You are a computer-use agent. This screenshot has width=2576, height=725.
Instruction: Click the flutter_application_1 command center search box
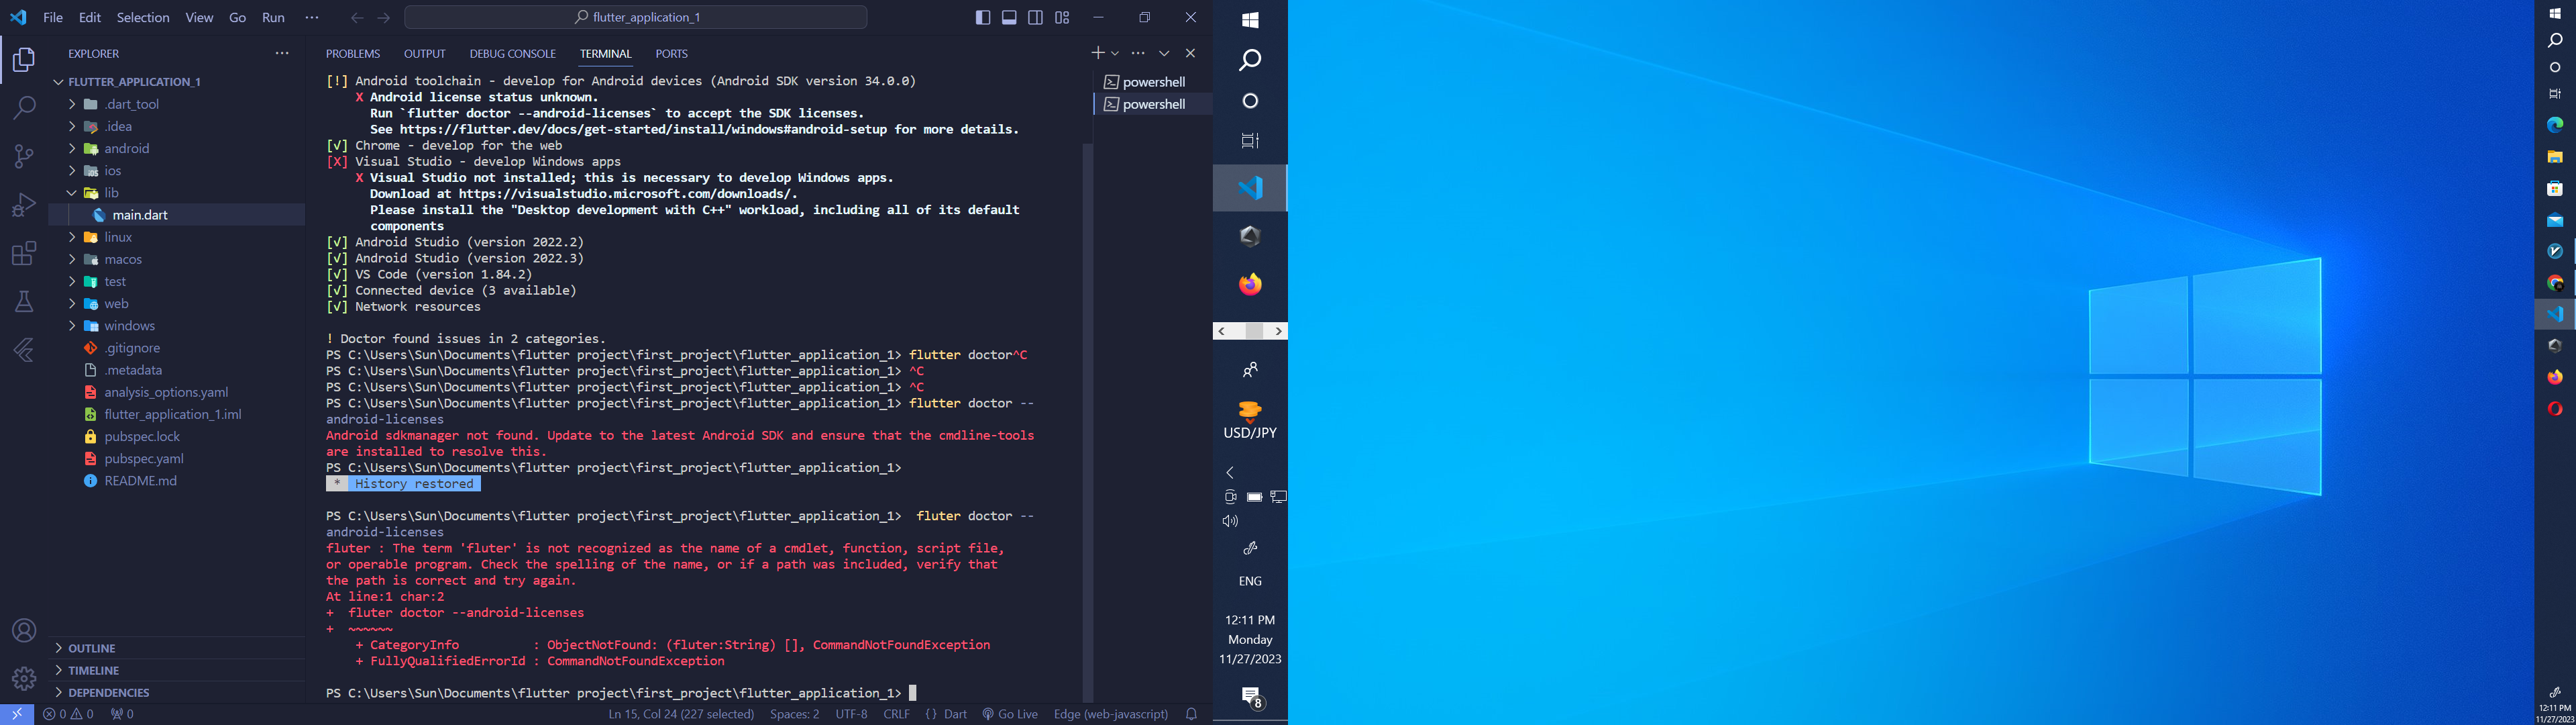pos(636,18)
